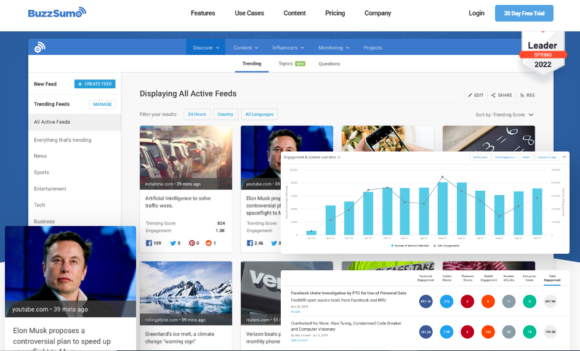Open All Networks selector on chart
Image resolution: width=580 pixels, height=351 pixels.
pos(480,157)
